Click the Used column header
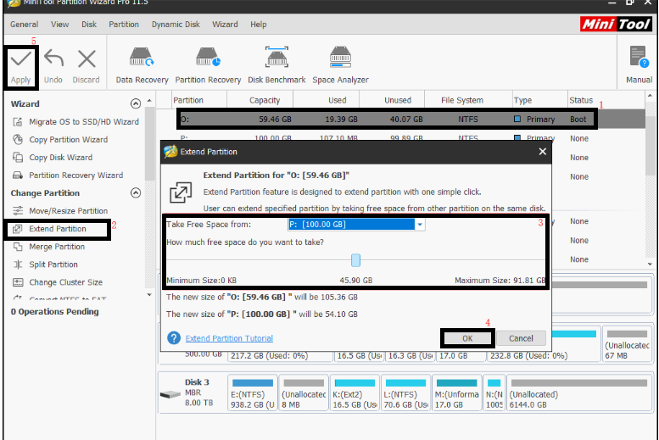 tap(337, 100)
